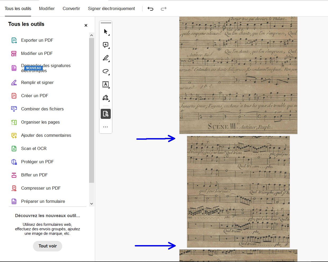Click the Scan et OCR icon
328x262 pixels.
point(14,148)
